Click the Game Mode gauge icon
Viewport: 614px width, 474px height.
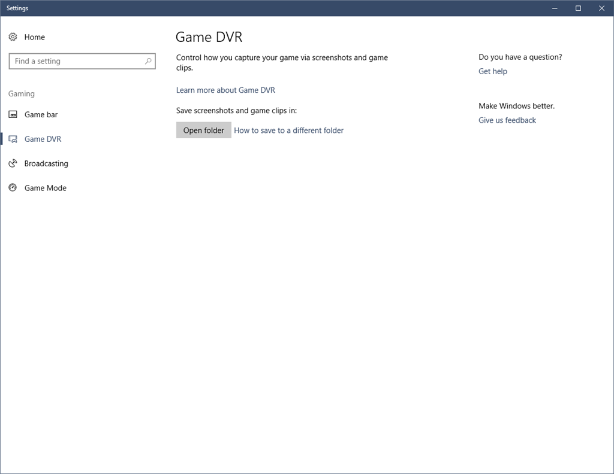pyautogui.click(x=13, y=188)
